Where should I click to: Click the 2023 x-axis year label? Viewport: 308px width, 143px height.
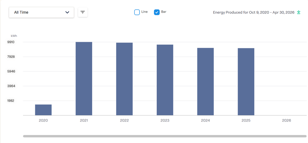click(165, 120)
